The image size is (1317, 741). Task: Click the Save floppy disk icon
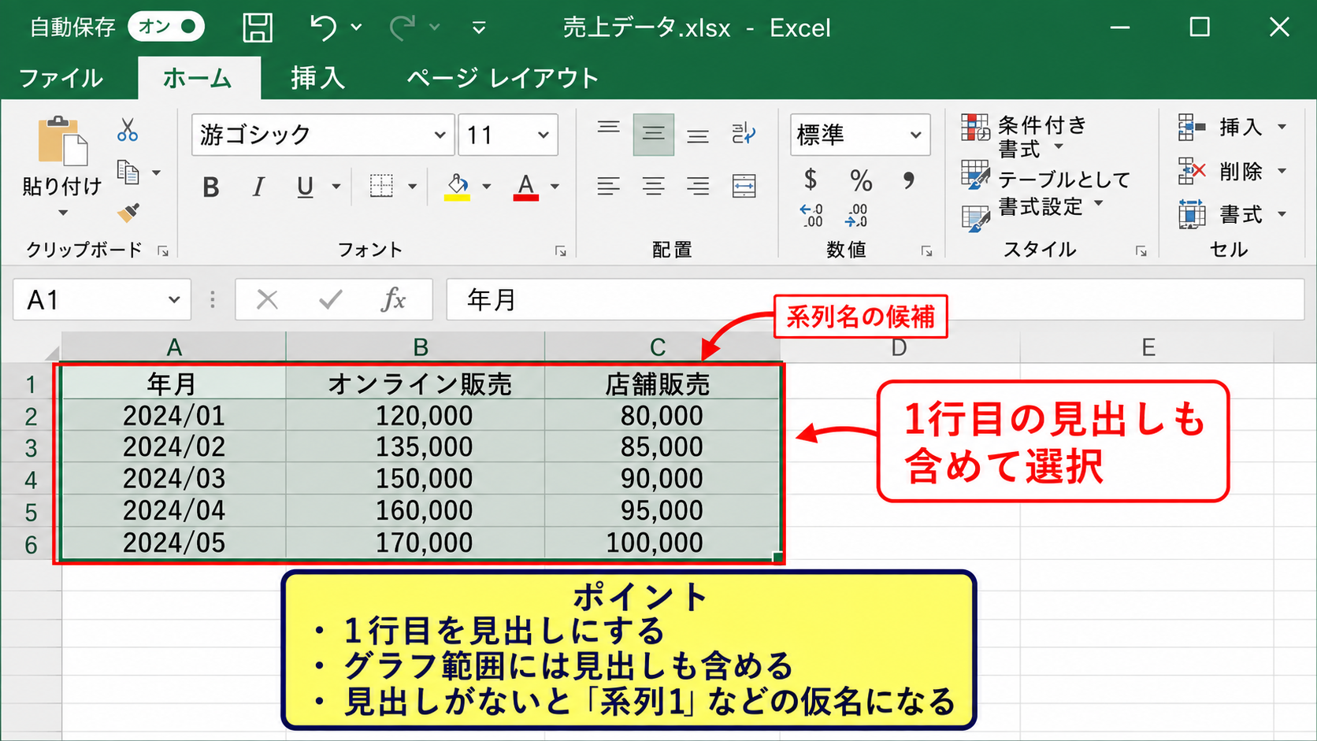tap(257, 28)
